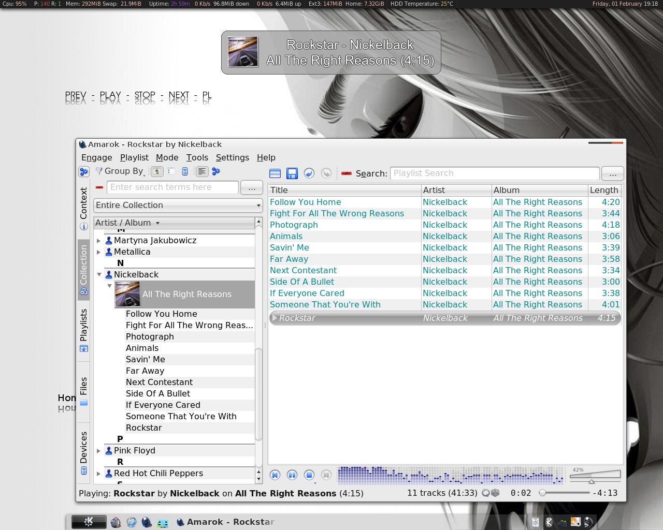Click the clear playlist icon

pyautogui.click(x=275, y=173)
